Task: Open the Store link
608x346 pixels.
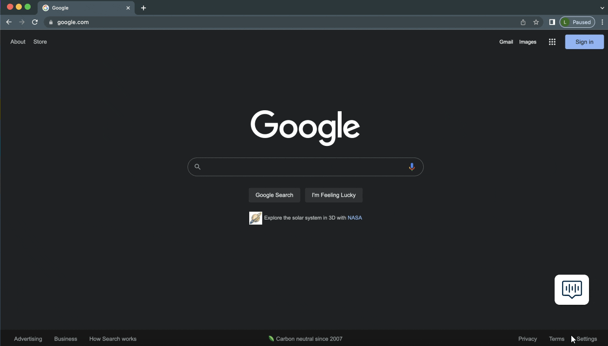Action: point(40,42)
